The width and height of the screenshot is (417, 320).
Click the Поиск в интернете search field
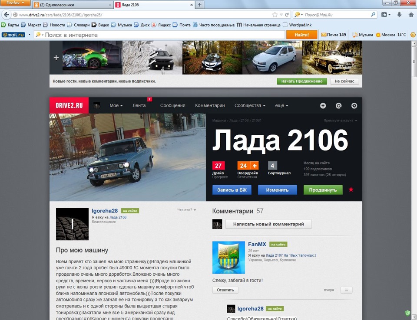[x=159, y=35]
